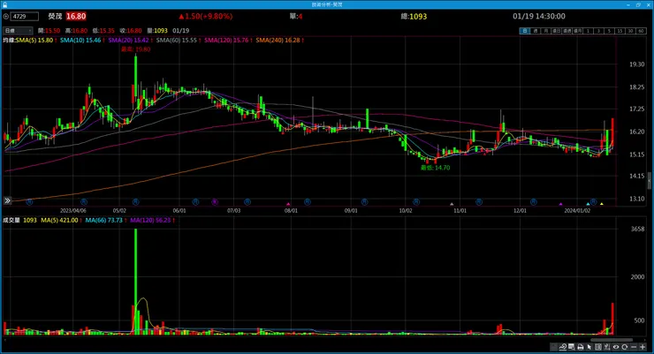
Task: Click the SMA(120) 15.76 moving average label
Action: (x=226, y=41)
